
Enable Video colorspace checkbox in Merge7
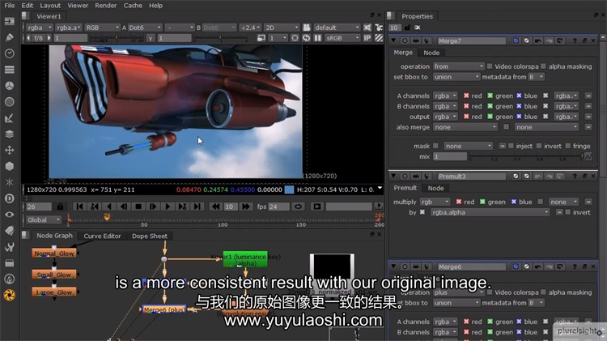[x=490, y=66]
